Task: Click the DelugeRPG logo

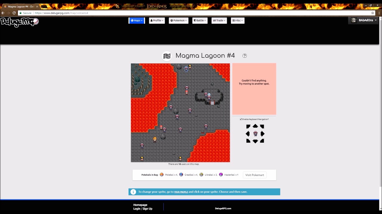Action: tap(19, 22)
